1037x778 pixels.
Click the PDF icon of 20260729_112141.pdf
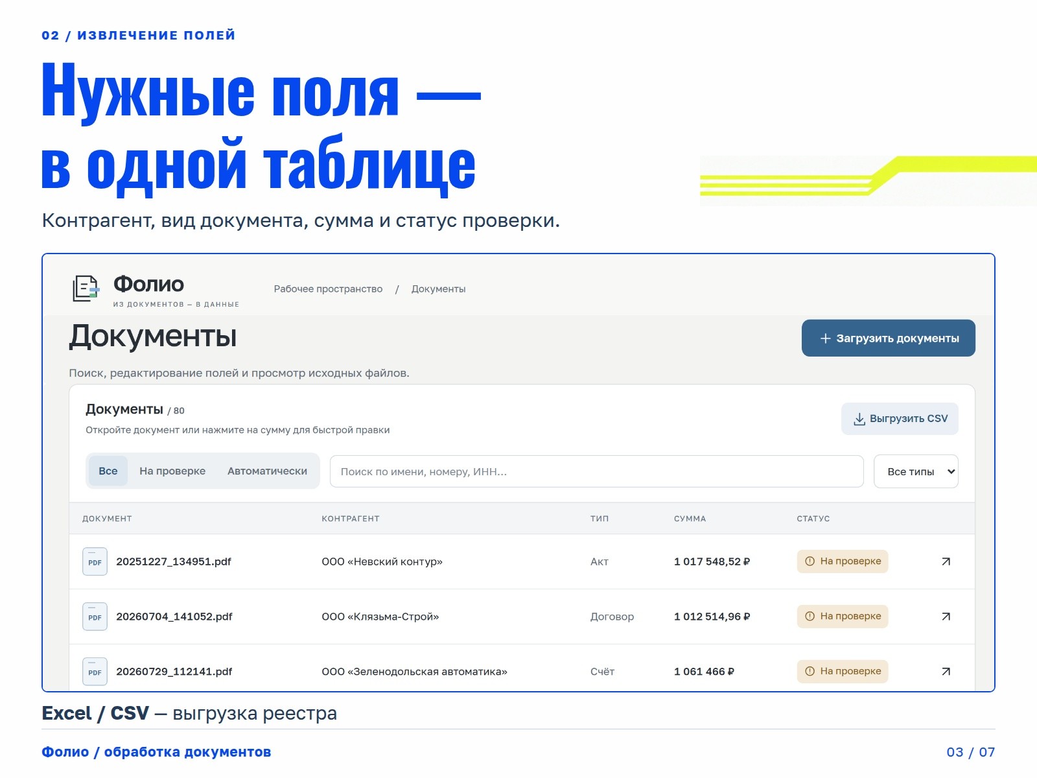coord(95,672)
